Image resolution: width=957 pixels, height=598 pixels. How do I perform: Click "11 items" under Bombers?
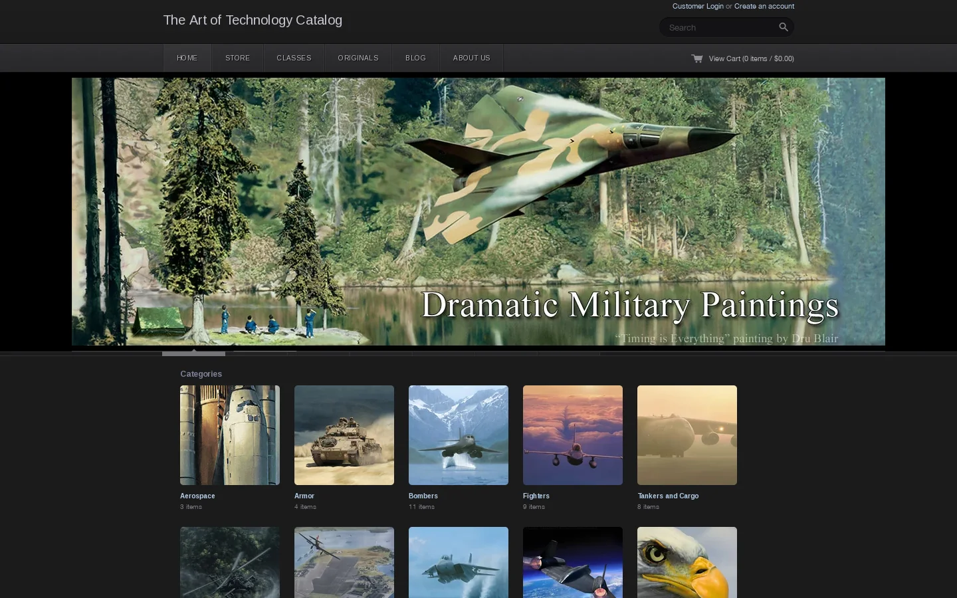(x=421, y=507)
